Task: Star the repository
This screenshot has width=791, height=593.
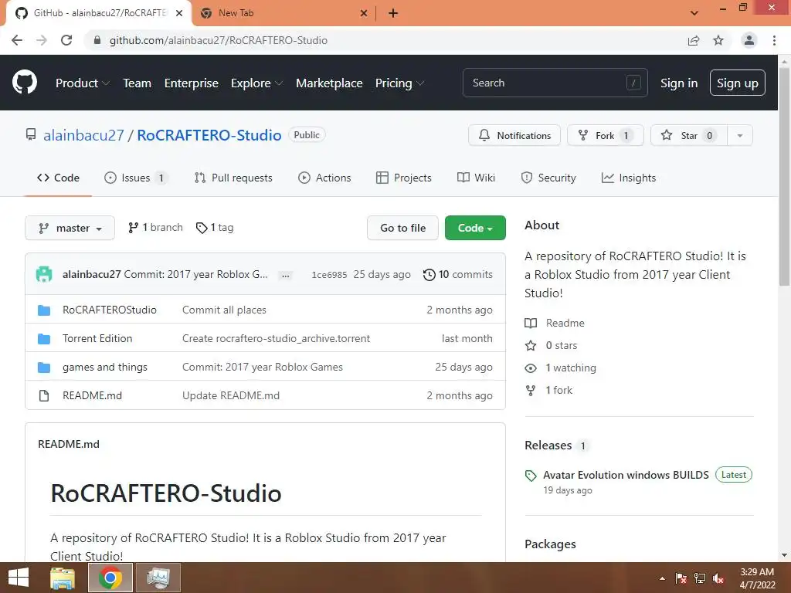Action: (x=688, y=135)
